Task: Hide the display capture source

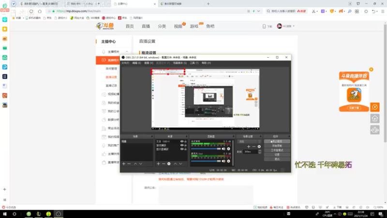Action: (x=182, y=149)
